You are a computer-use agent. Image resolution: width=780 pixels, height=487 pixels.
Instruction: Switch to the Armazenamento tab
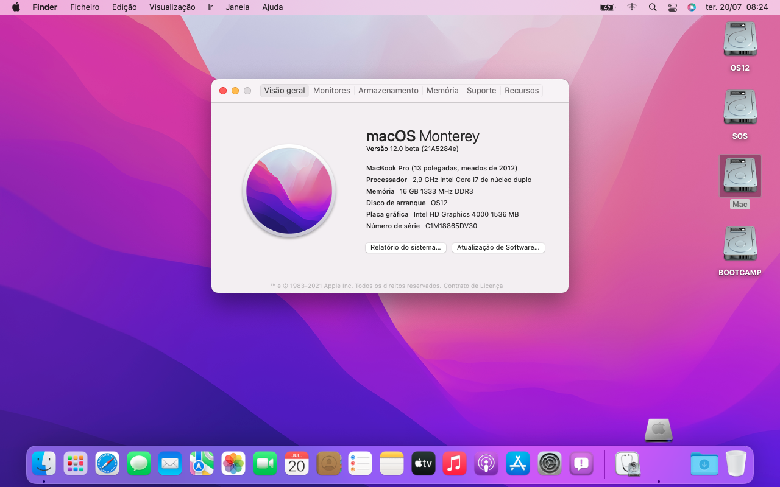point(388,91)
